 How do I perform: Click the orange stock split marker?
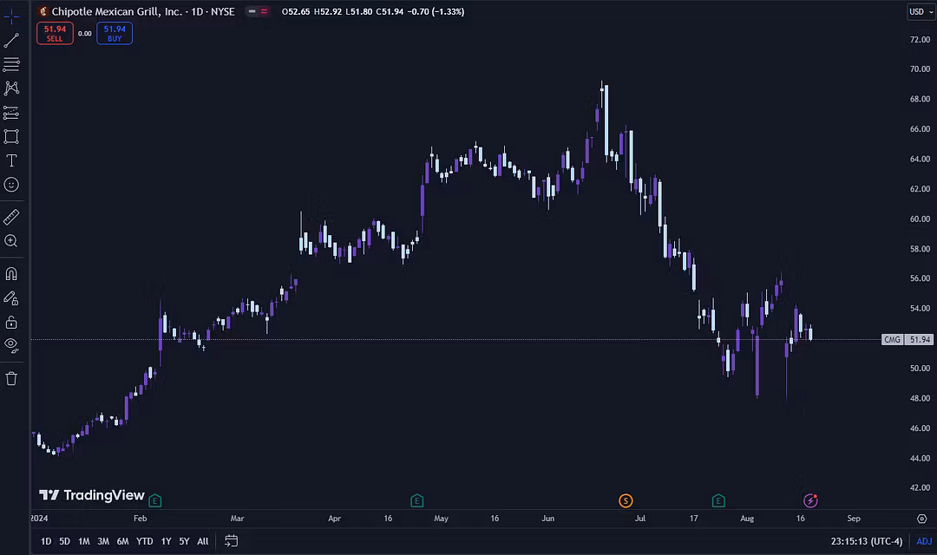tap(626, 500)
